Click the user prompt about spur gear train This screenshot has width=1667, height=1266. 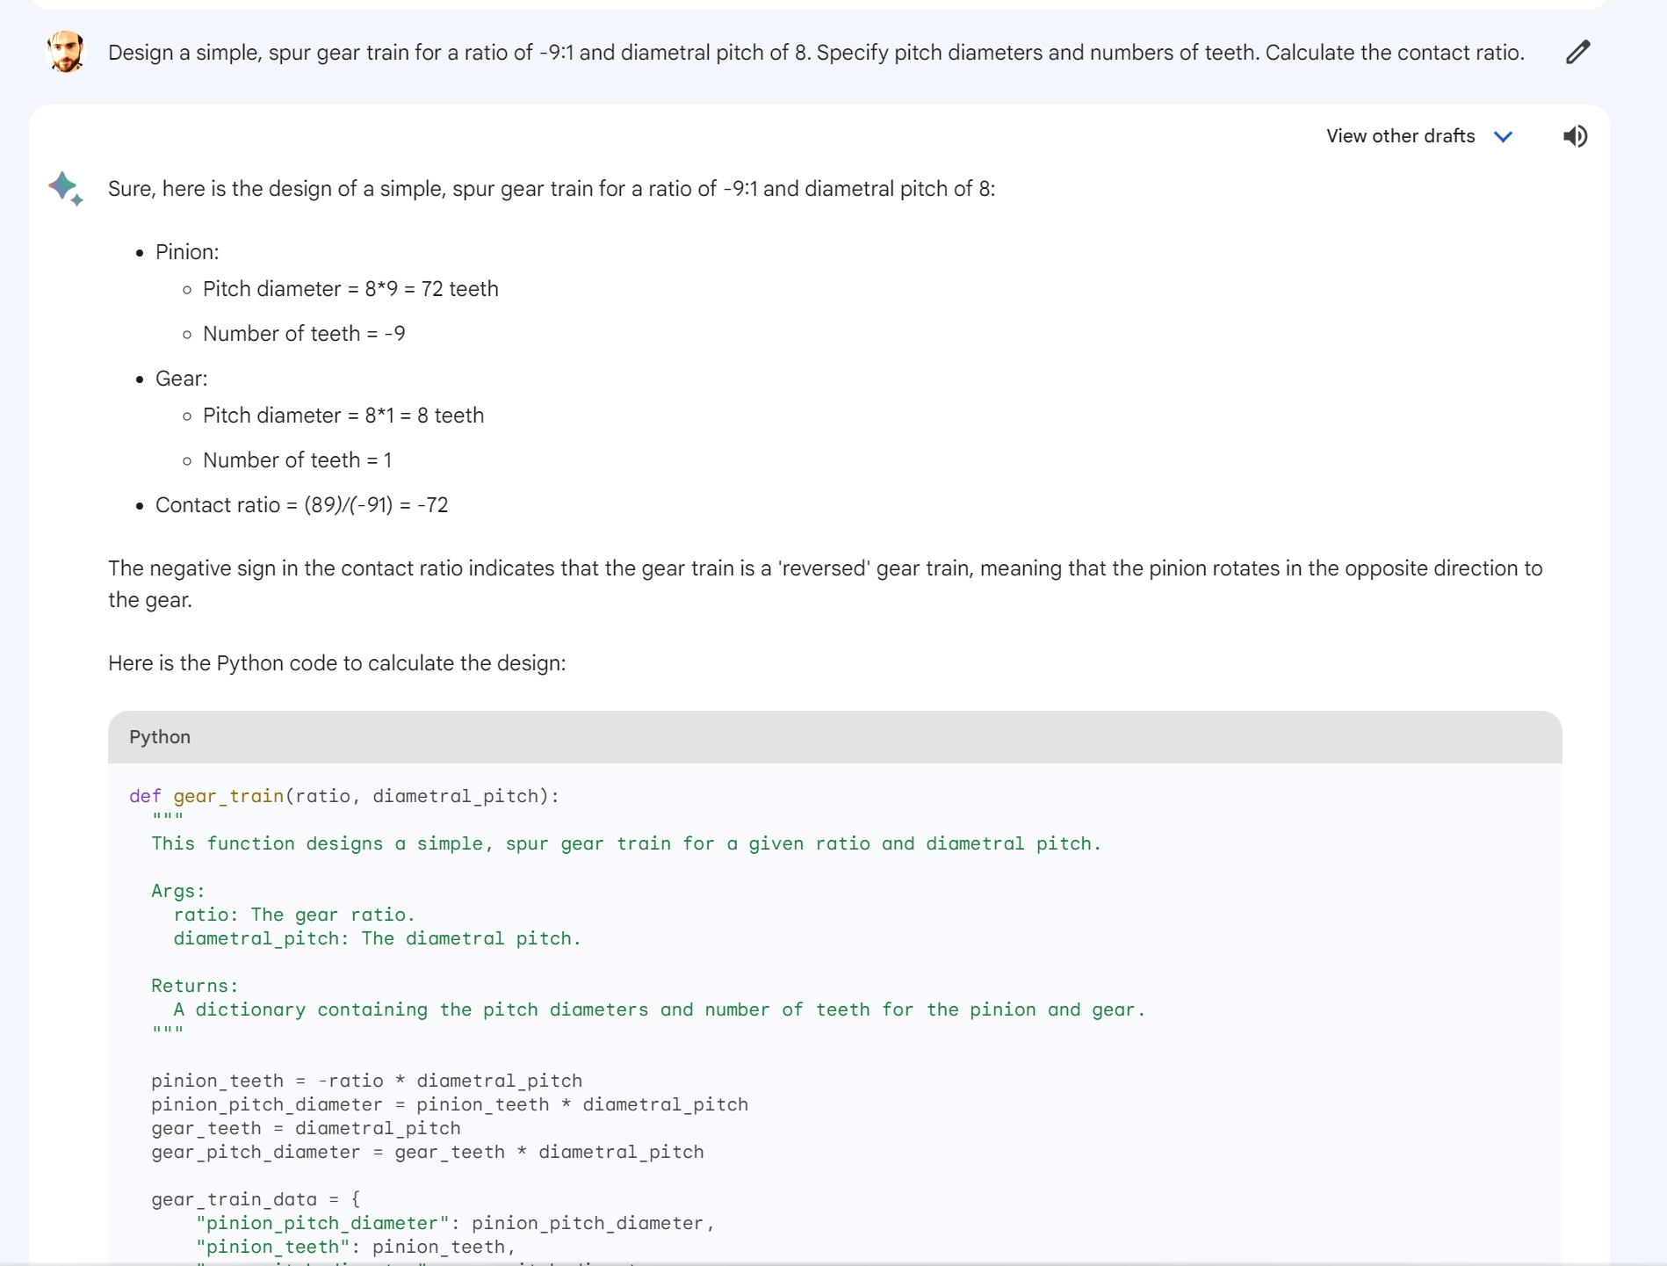pos(815,53)
